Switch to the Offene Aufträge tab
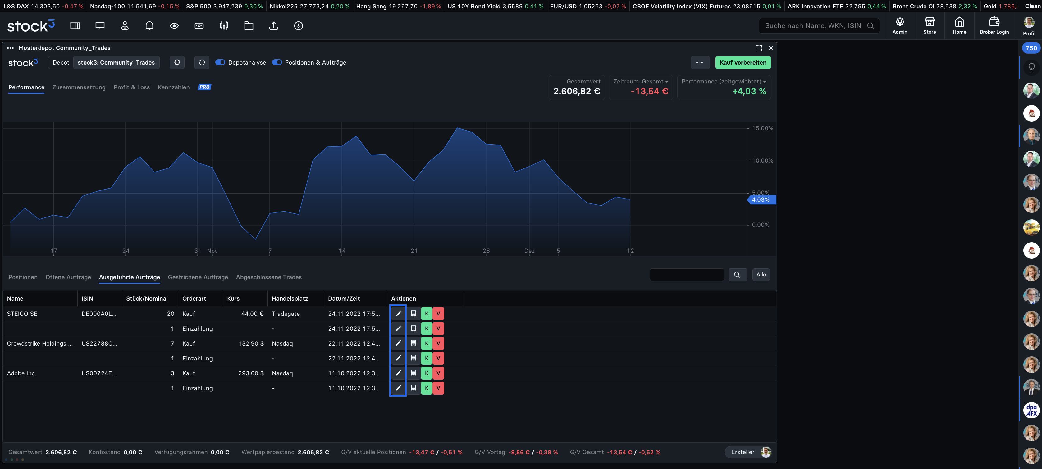 [68, 278]
